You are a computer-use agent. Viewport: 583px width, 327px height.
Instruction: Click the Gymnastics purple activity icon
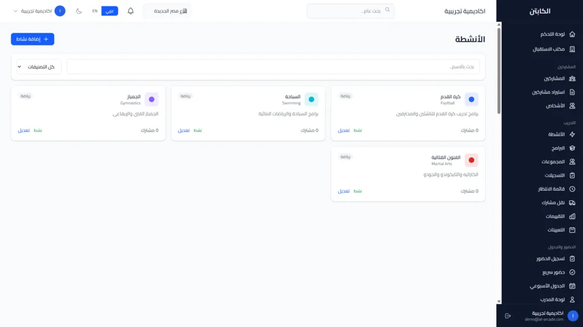point(152,99)
